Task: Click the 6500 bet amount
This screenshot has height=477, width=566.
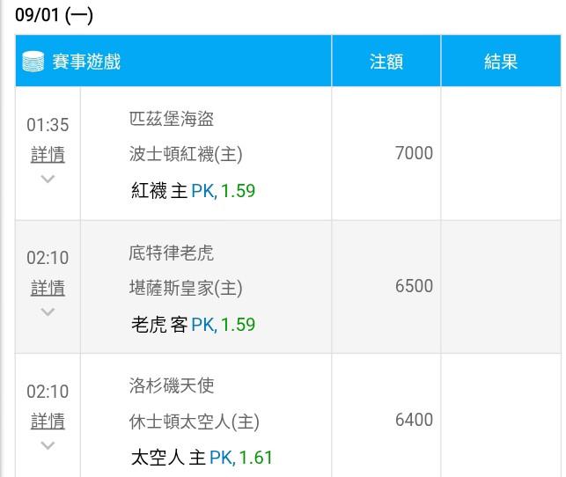Action: point(414,286)
